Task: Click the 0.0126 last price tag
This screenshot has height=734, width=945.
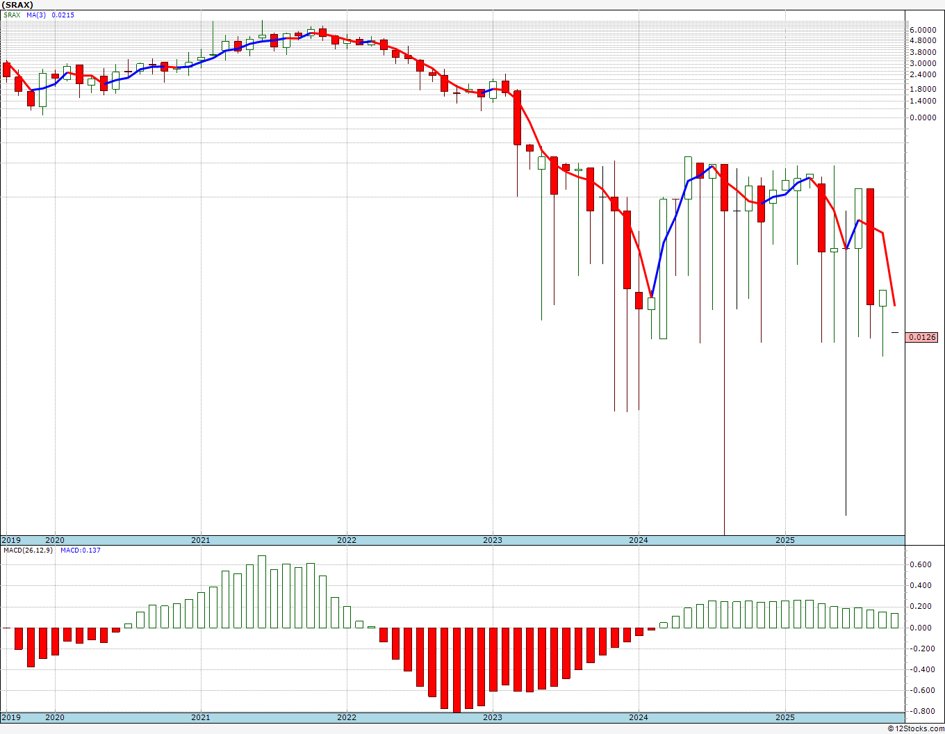Action: [x=922, y=337]
